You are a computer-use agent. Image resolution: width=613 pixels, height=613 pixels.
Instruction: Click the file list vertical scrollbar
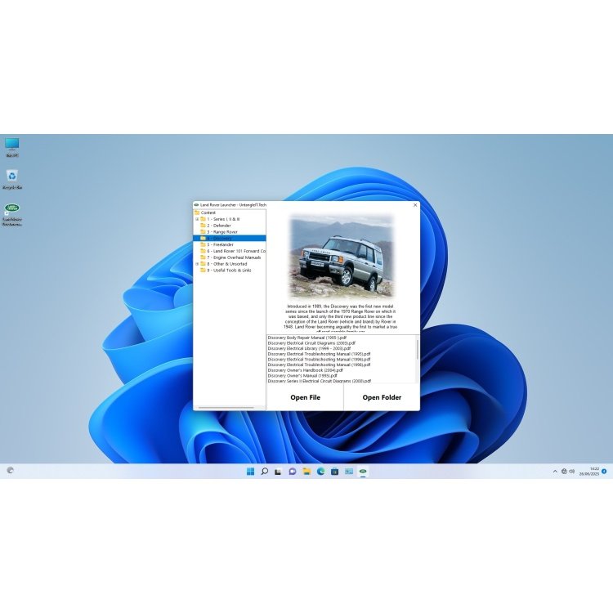click(x=417, y=349)
